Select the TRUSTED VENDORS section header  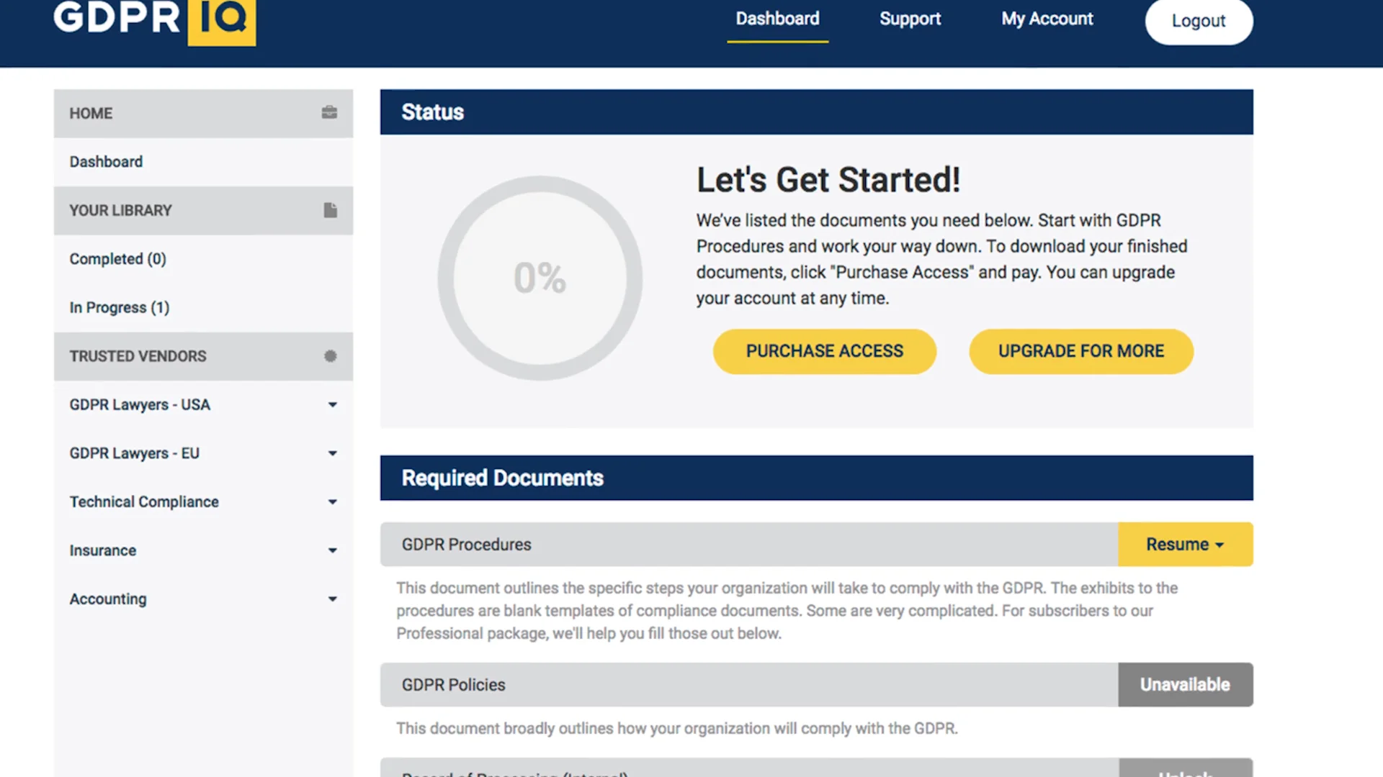coord(203,356)
